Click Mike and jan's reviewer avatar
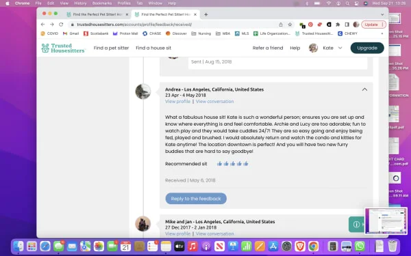This screenshot has width=411, height=256. 143,224
